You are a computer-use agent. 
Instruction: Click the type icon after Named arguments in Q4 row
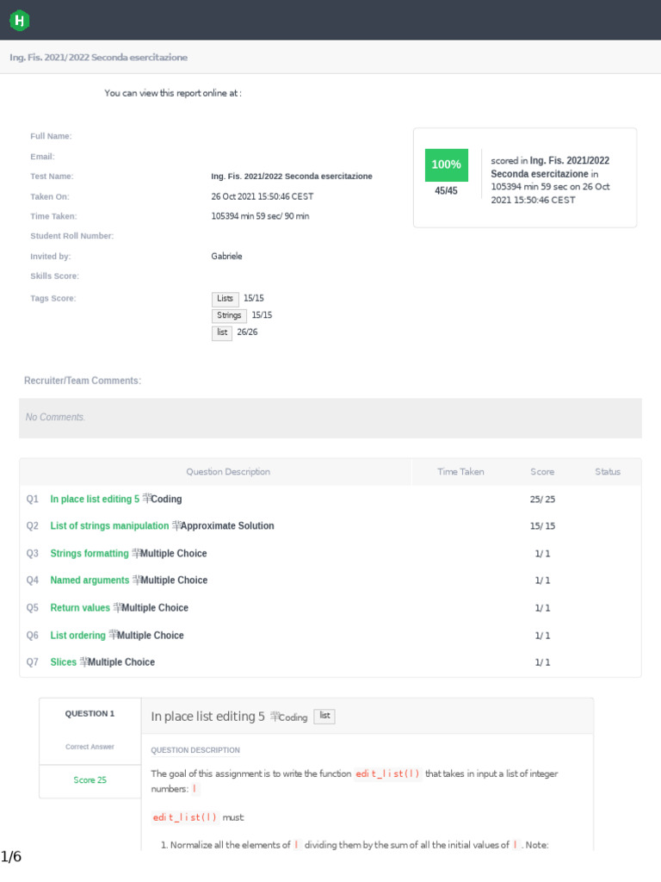click(135, 580)
